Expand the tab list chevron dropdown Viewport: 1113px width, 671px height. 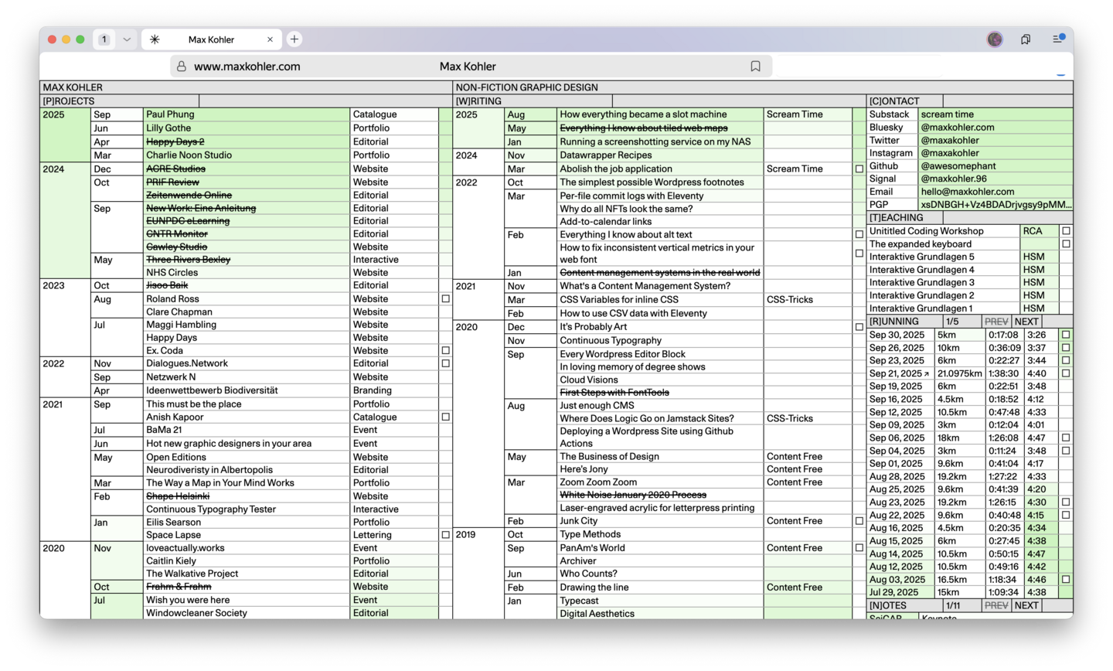pos(127,39)
